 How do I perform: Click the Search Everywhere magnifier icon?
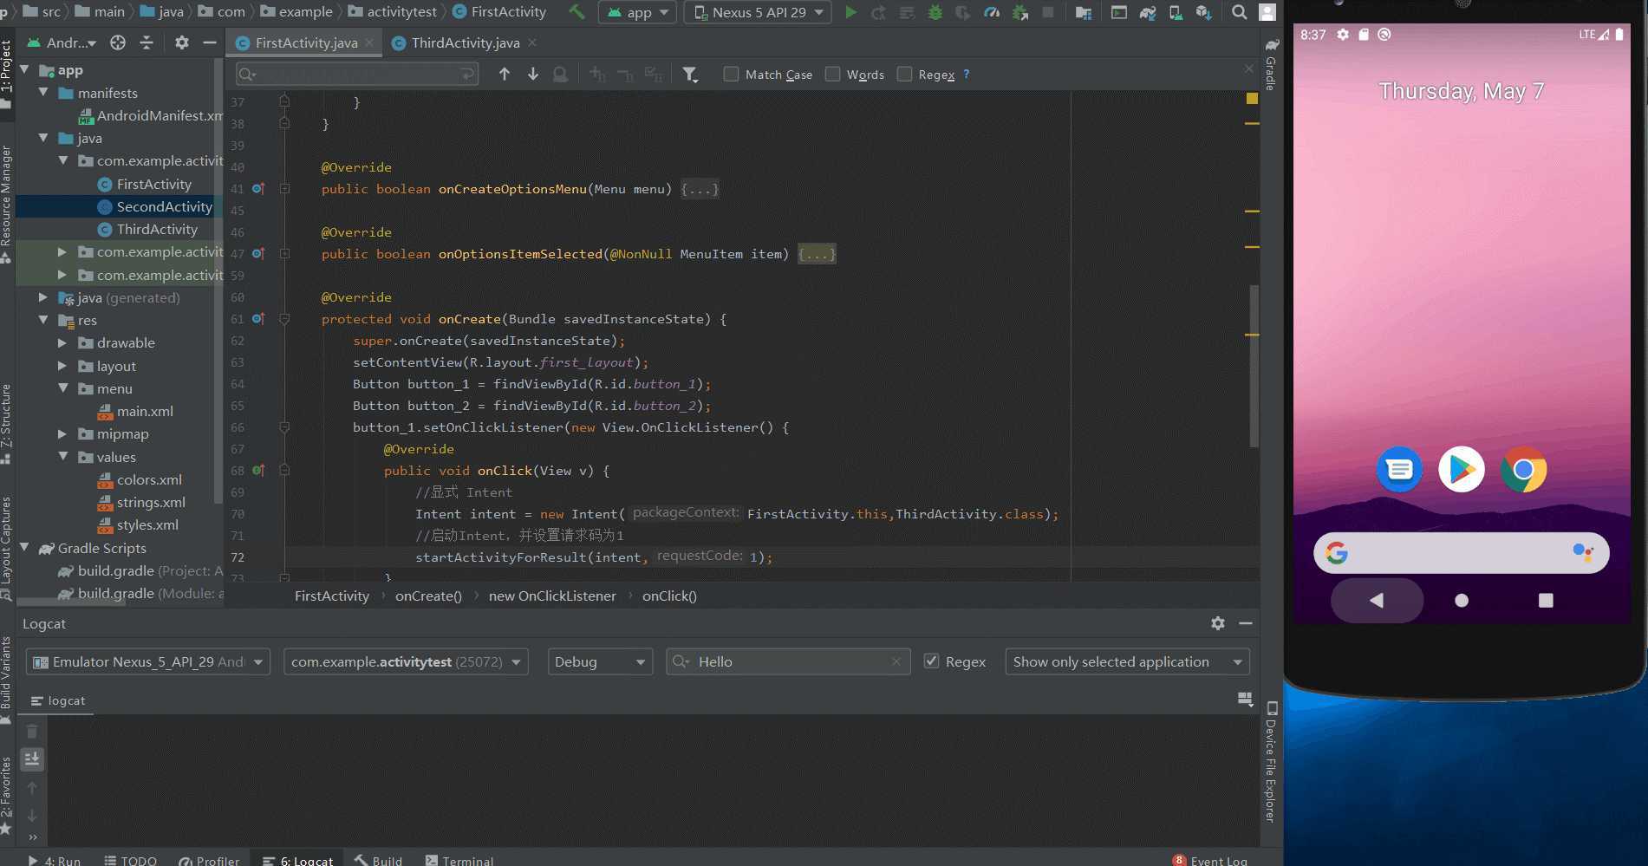(x=1240, y=12)
